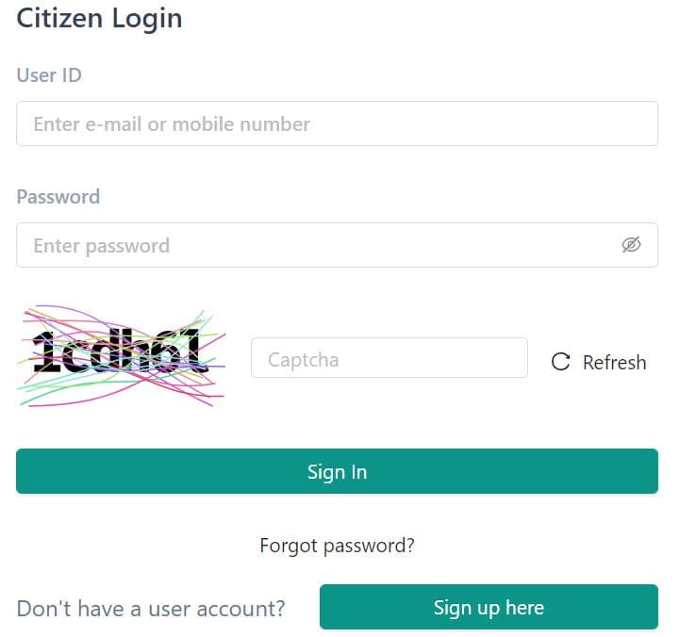
Task: Click the User ID label
Action: [49, 75]
